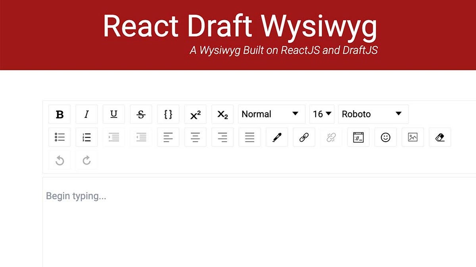Open the Roboto font family dropdown
The height and width of the screenshot is (267, 476).
click(372, 114)
